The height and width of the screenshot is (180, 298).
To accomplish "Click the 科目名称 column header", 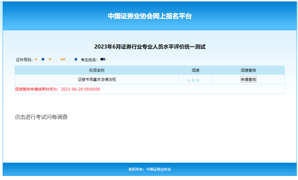I will [97, 70].
